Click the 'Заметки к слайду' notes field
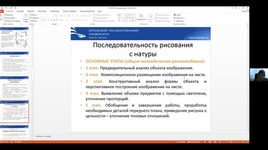This screenshot has width=268, height=150. coord(43,136)
